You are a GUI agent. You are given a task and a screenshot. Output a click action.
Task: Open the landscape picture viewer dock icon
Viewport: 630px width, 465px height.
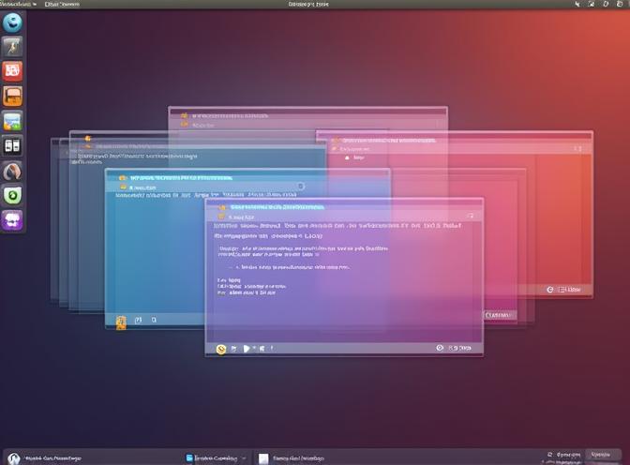pyautogui.click(x=14, y=121)
